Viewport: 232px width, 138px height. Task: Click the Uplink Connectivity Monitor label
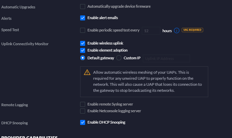[25, 44]
